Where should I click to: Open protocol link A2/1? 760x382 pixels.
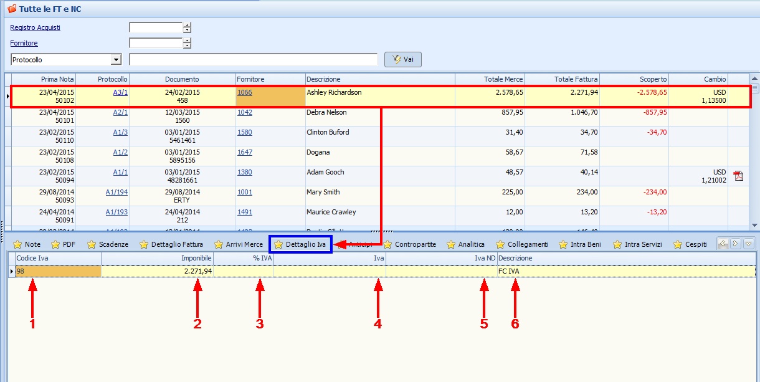click(120, 113)
